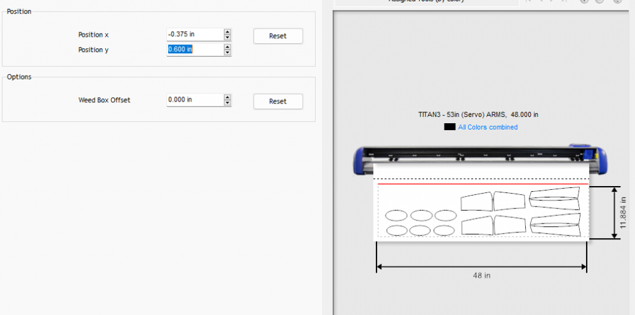Select the Position y value field

pyautogui.click(x=194, y=50)
